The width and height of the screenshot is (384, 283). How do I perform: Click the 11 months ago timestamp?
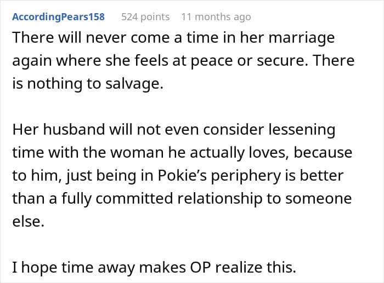216,16
